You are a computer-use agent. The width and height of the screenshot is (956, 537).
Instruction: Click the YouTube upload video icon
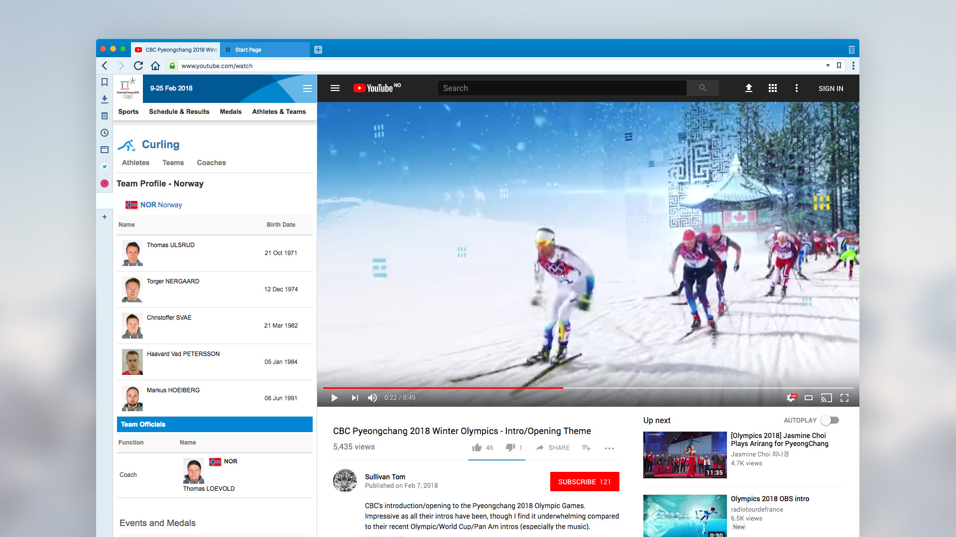(x=748, y=88)
